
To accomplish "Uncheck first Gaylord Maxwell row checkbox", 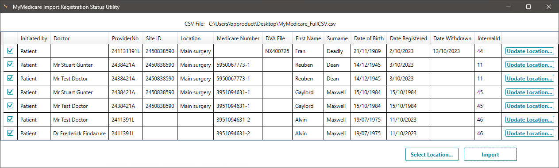I will (10, 92).
